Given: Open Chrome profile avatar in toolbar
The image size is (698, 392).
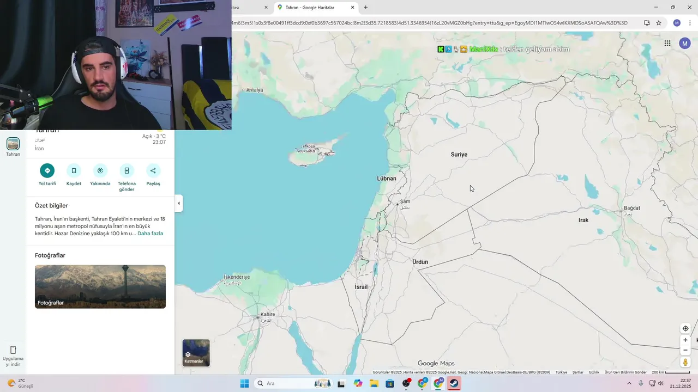Looking at the screenshot, I should pyautogui.click(x=677, y=23).
